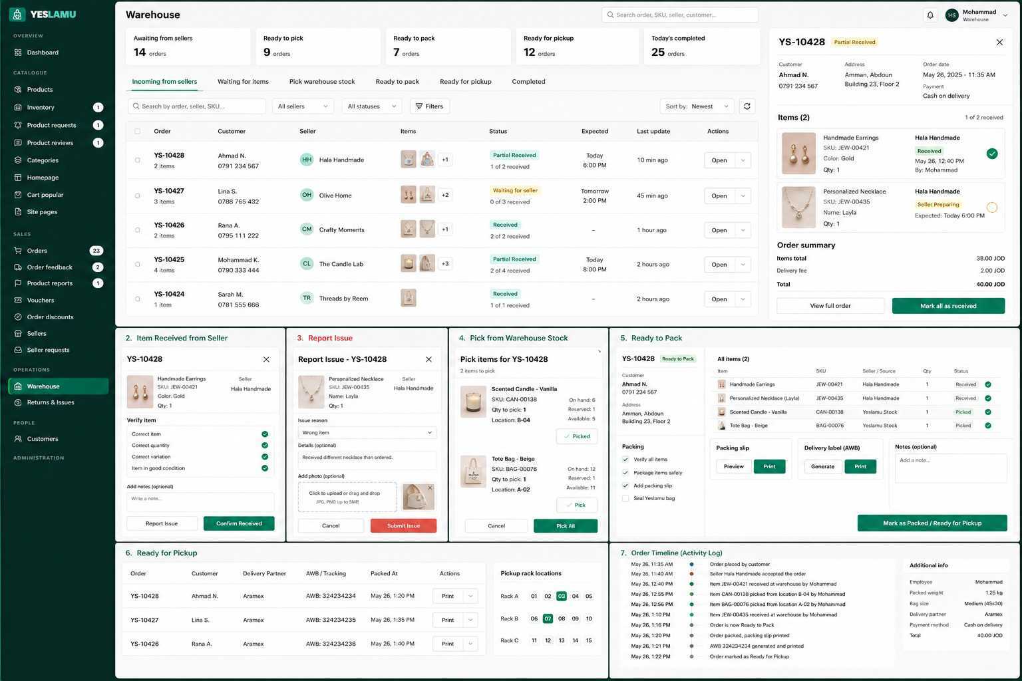The width and height of the screenshot is (1022, 681).
Task: Open the Inventory sidebar icon
Action: [x=18, y=107]
